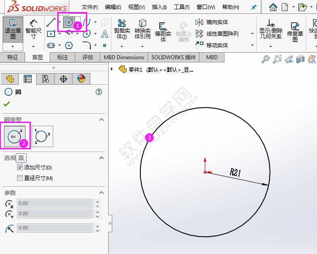Select the Circle sketch tool in toolbar

(69, 22)
